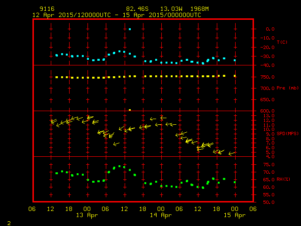301x226 pixels.
Task: Click the page number 2 at bottom-left
Action: click(9, 223)
